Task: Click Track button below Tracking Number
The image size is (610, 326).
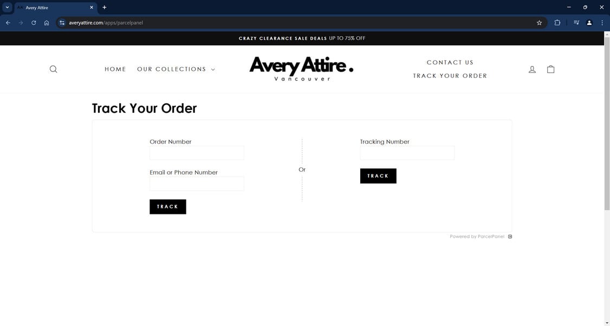Action: click(378, 176)
